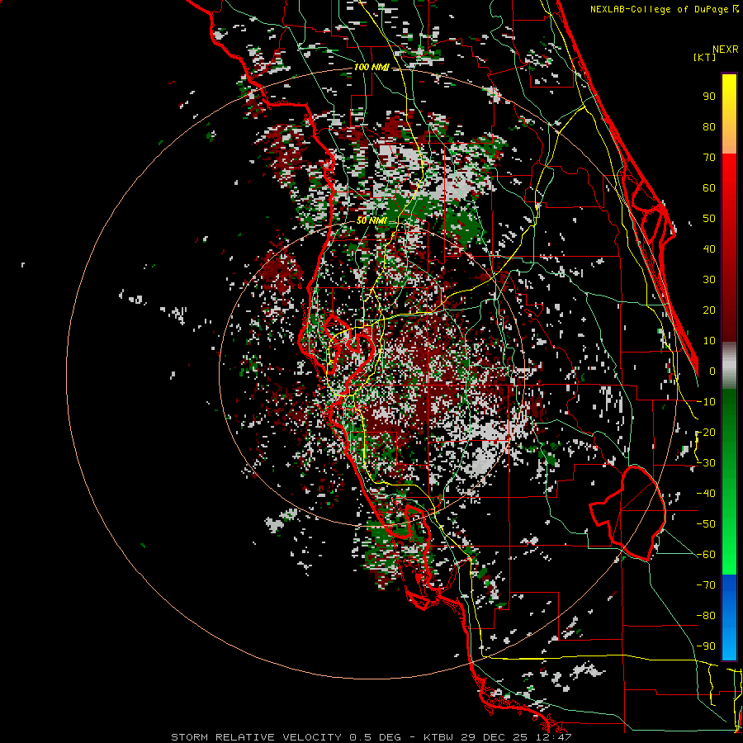Click the -90 knots scale value

tap(706, 646)
